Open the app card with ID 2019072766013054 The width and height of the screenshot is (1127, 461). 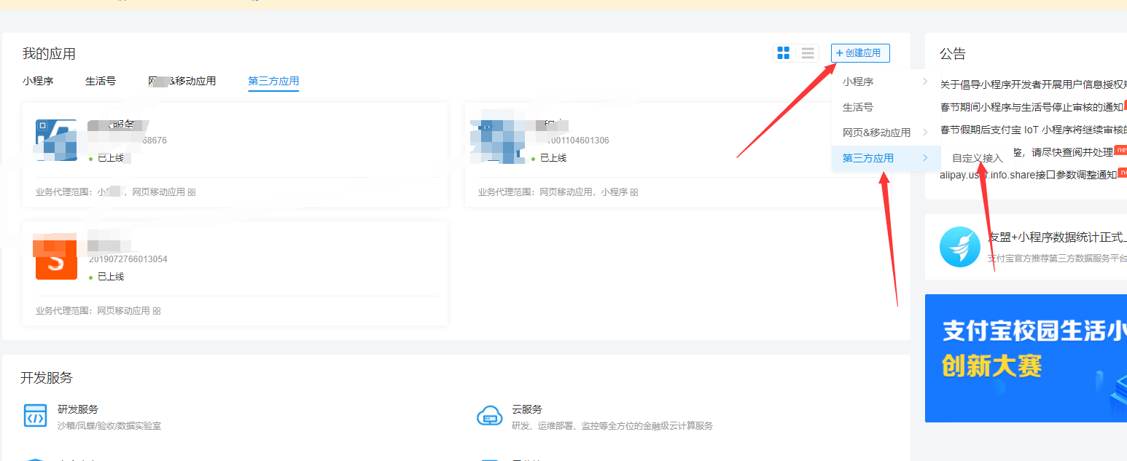[235, 273]
